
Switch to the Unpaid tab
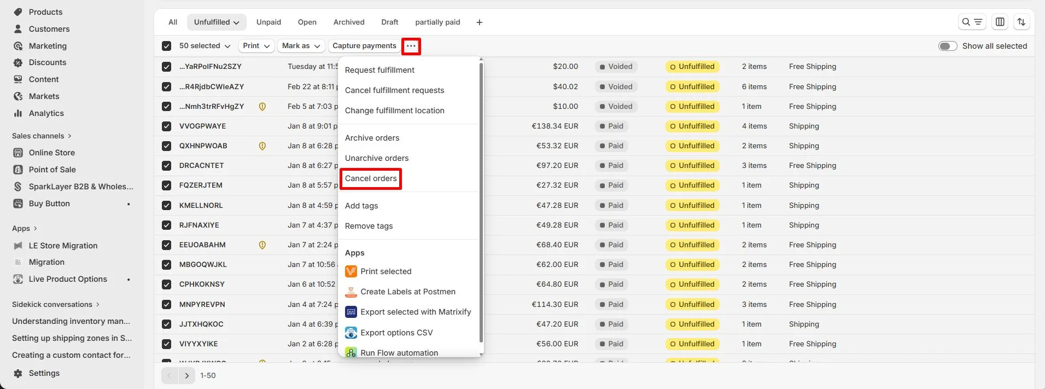click(x=268, y=22)
